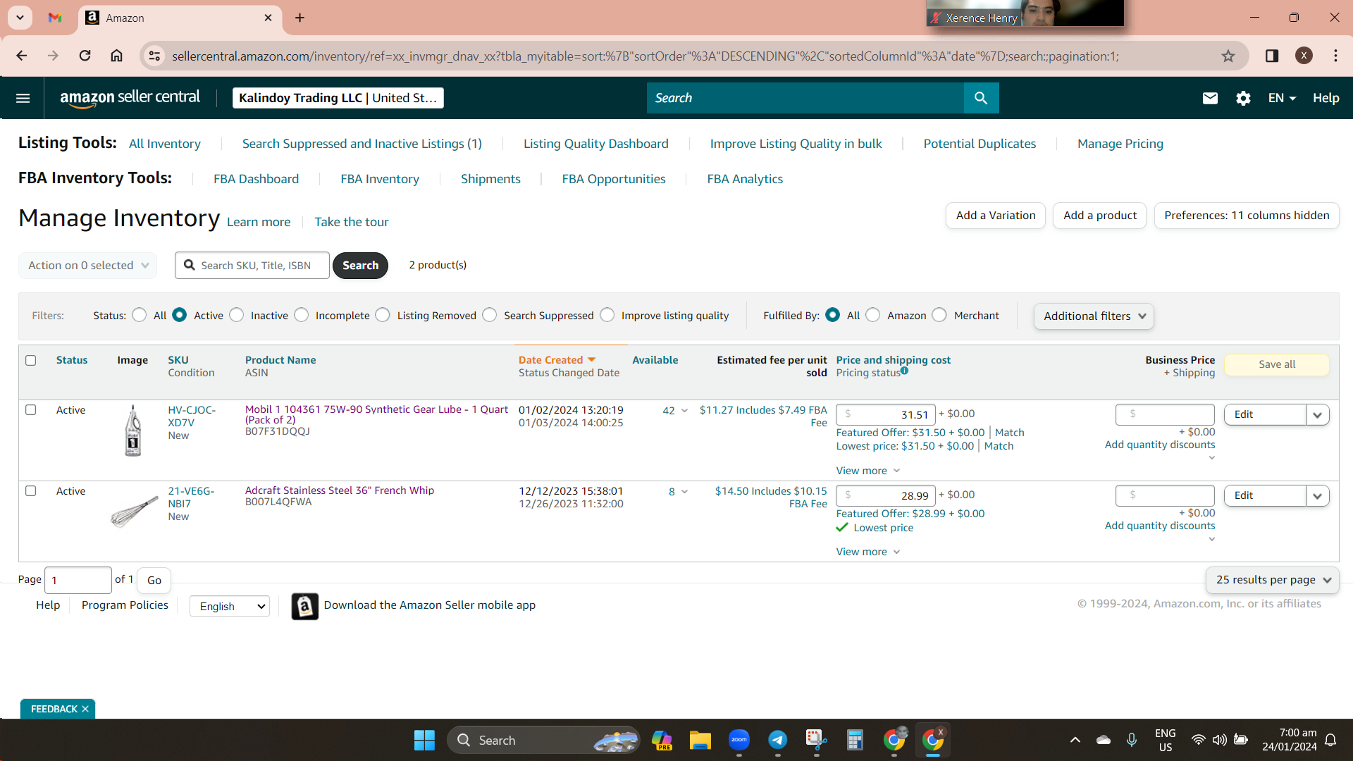This screenshot has width=1353, height=761.
Task: Open FBA Analytics
Action: (745, 179)
